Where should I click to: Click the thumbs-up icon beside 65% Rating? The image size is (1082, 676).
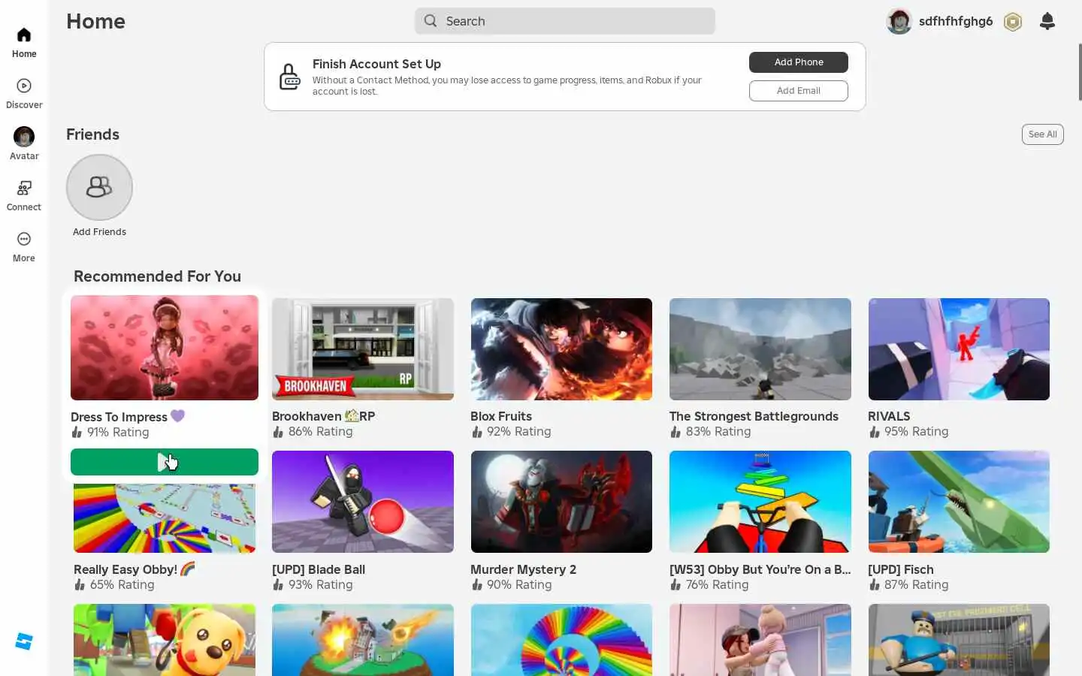(x=80, y=584)
